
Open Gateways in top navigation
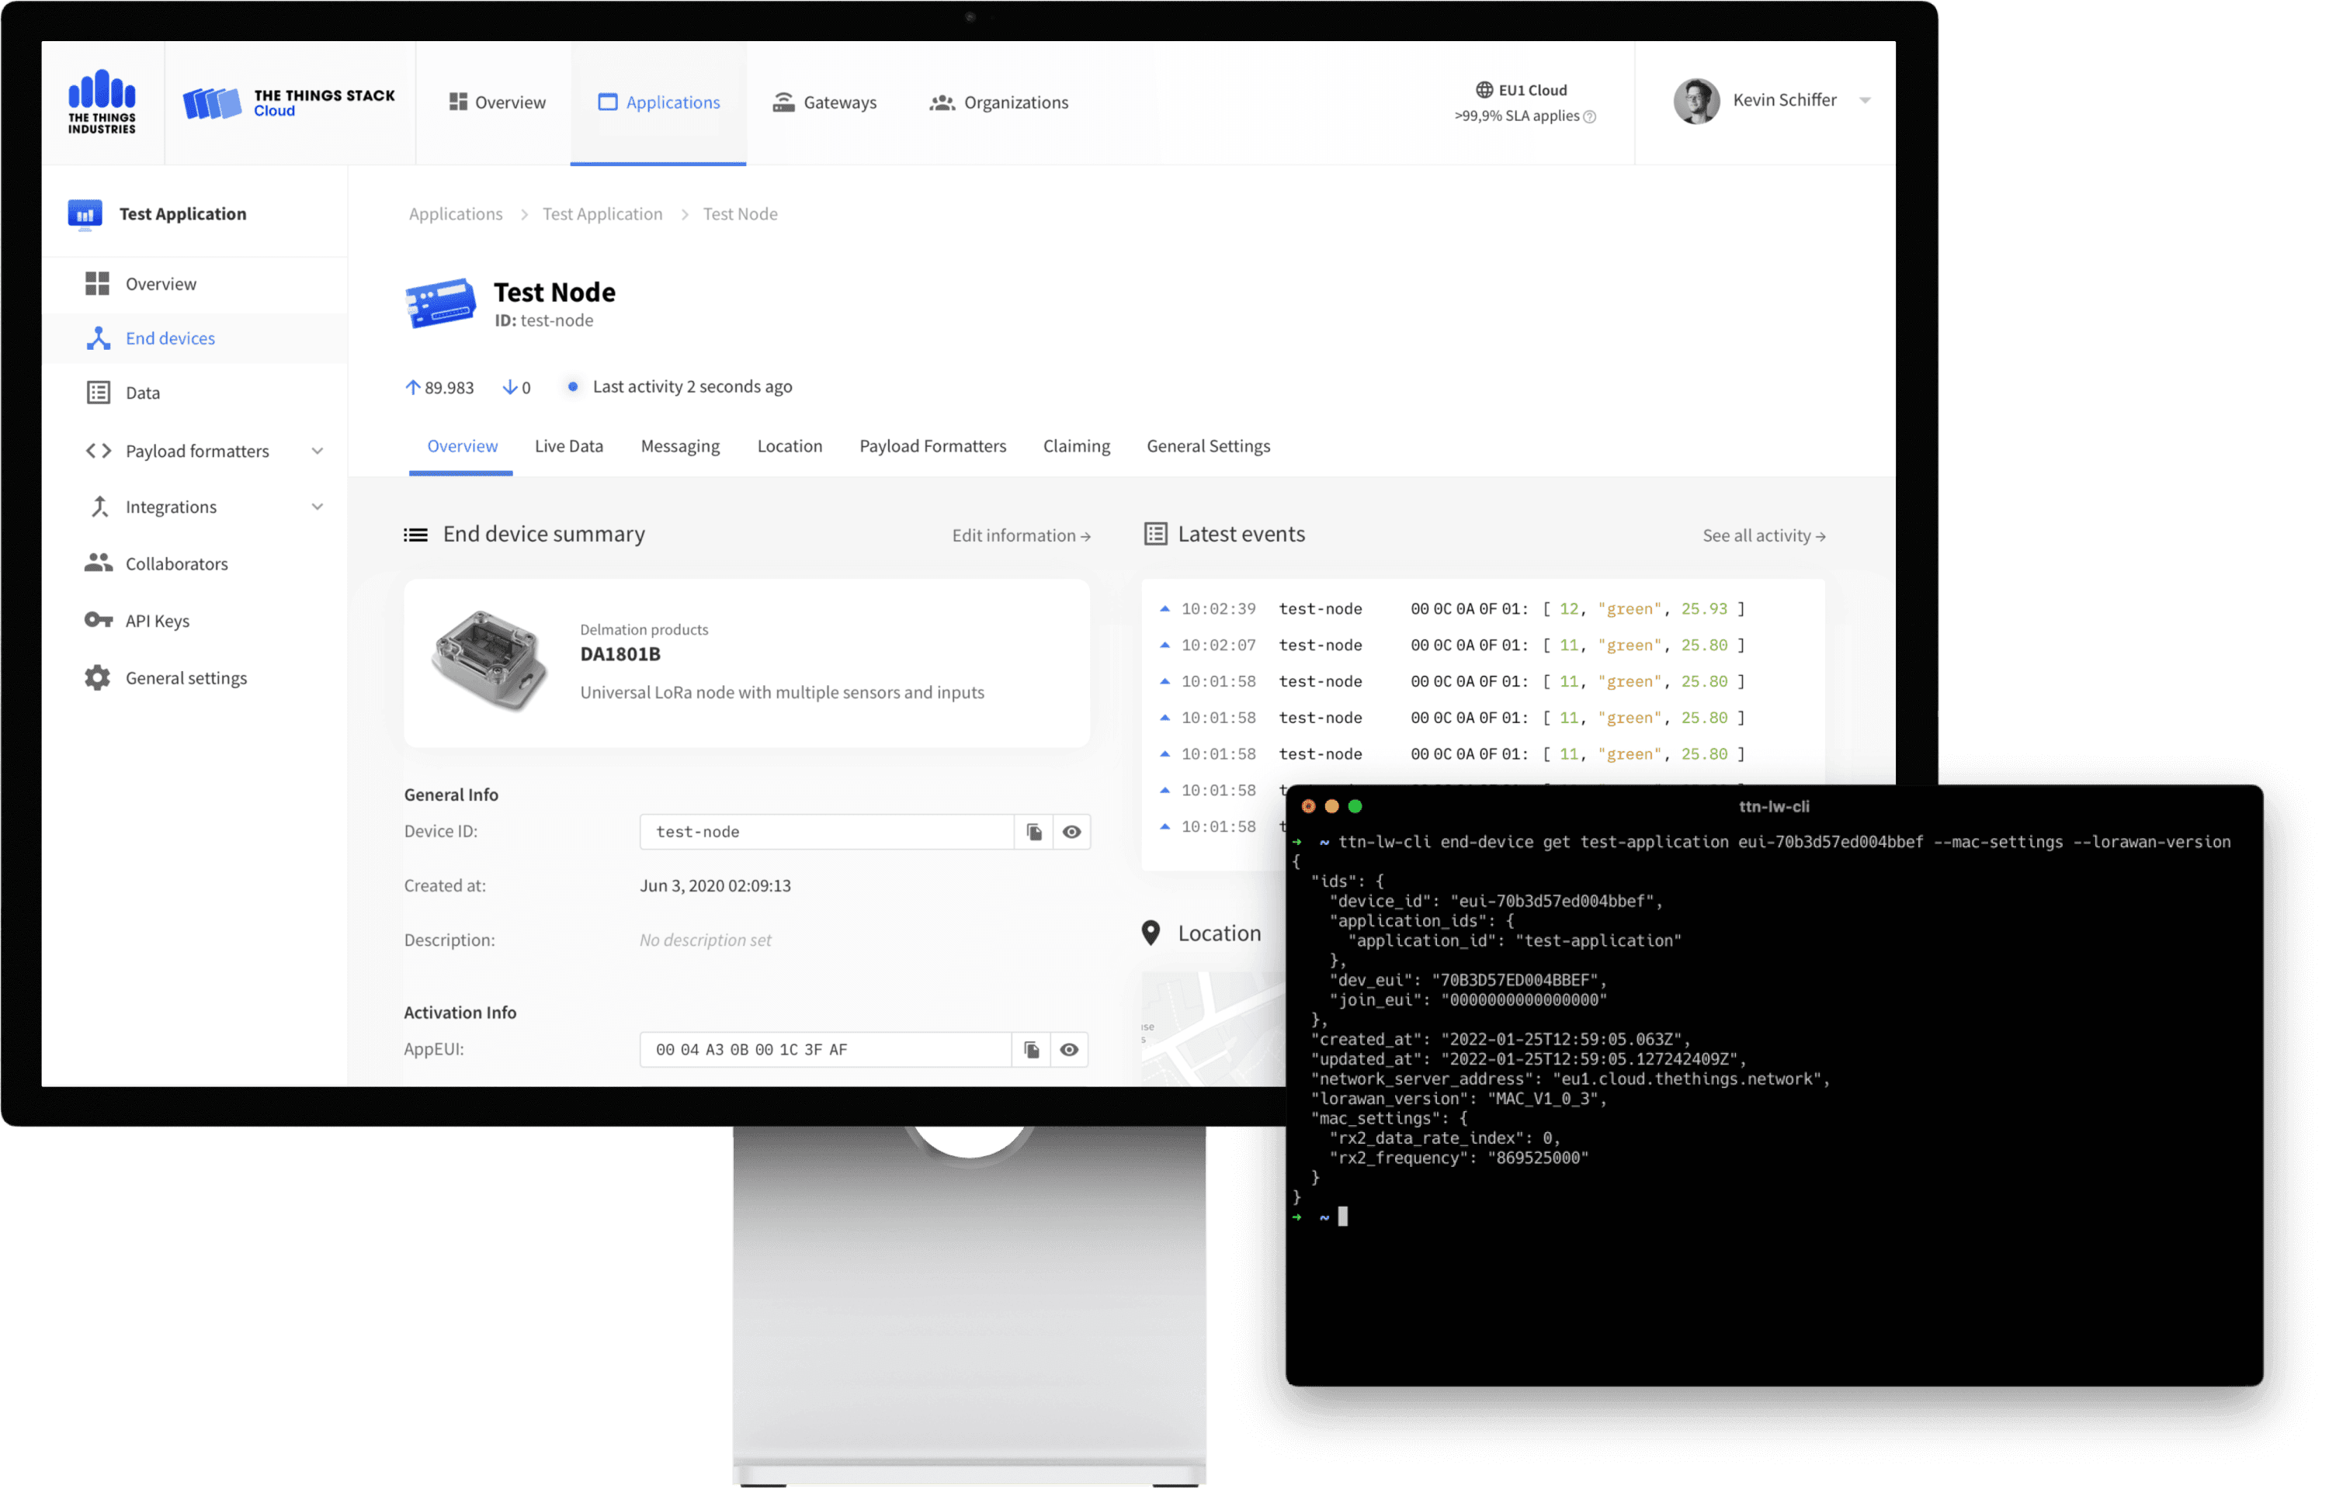click(824, 102)
